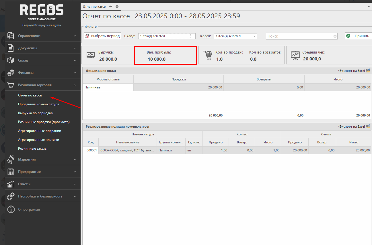Image resolution: width=372 pixels, height=245 pixels.
Task: Open Розничные заказы
Action: pyautogui.click(x=33, y=149)
